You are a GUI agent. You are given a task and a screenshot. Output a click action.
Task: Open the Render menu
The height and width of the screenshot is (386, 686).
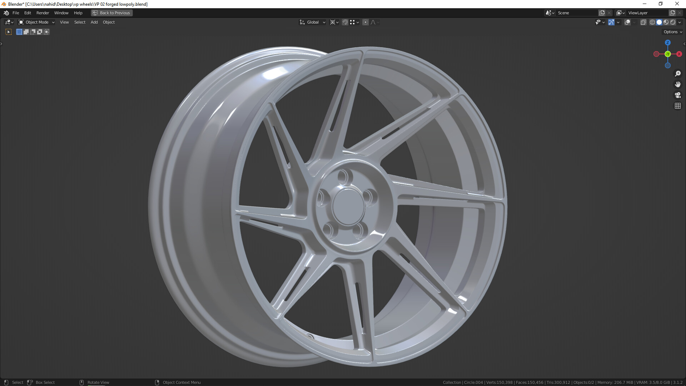43,13
